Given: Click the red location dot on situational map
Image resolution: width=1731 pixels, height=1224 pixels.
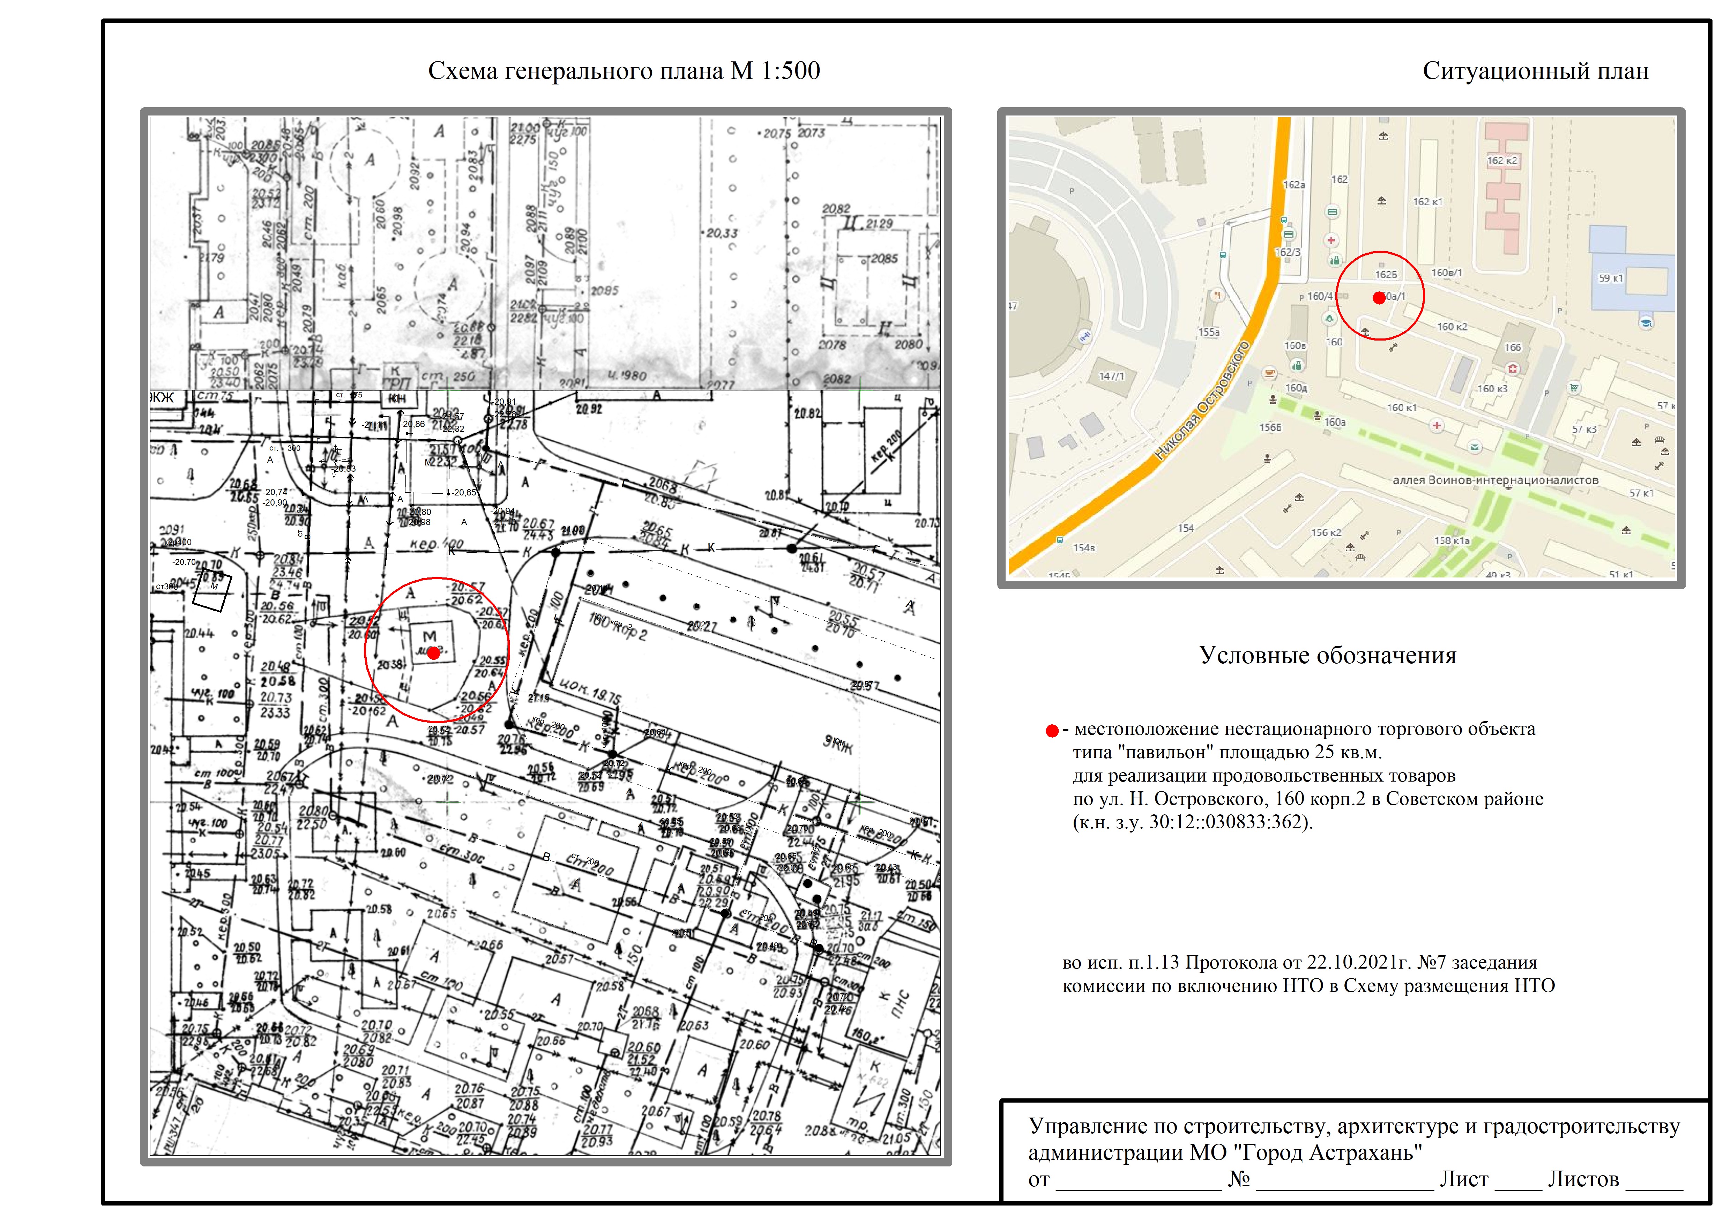Looking at the screenshot, I should 1379,298.
